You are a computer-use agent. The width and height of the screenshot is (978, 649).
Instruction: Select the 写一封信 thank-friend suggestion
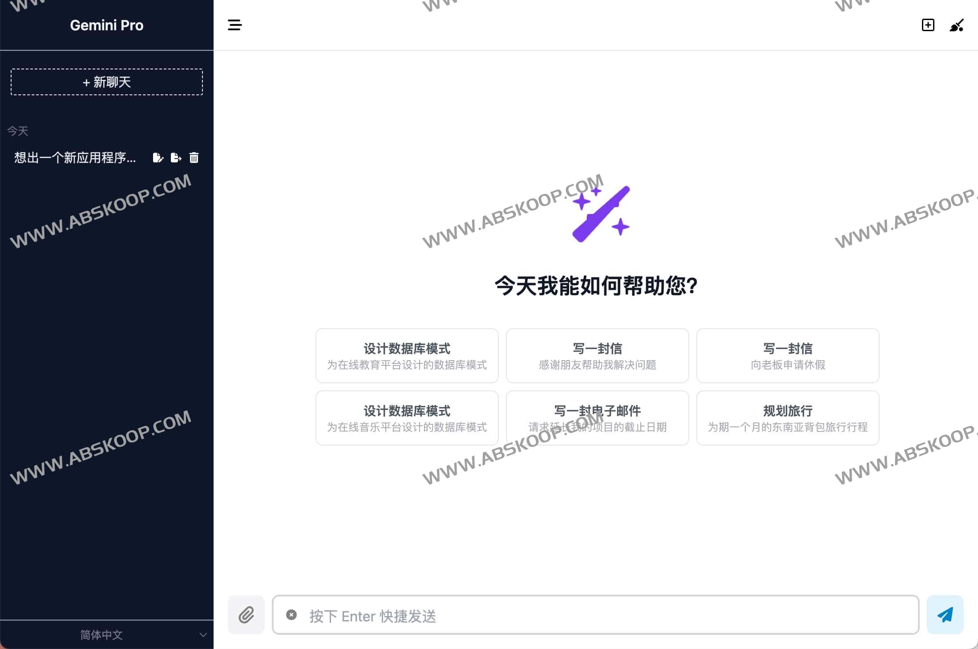coord(597,355)
